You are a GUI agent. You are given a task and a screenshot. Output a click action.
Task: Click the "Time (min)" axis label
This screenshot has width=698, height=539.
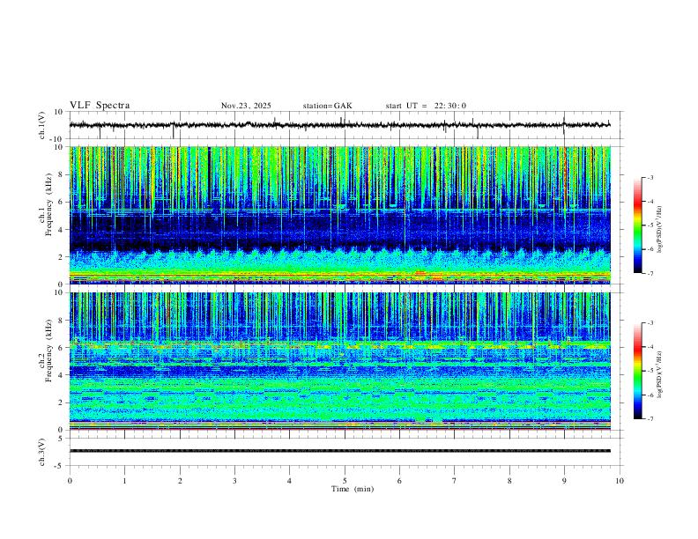[353, 489]
